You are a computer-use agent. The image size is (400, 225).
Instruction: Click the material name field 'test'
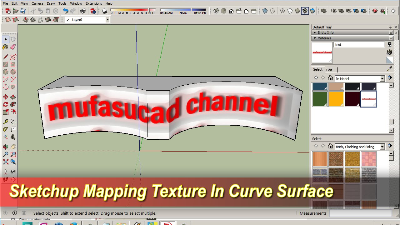tap(359, 45)
